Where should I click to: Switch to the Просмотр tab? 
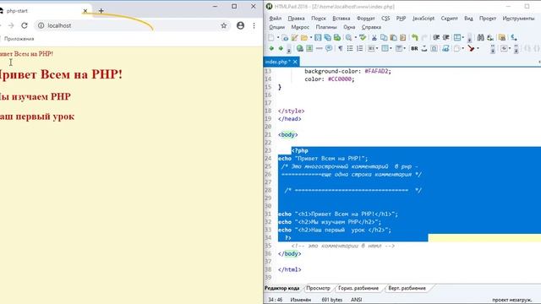point(318,288)
